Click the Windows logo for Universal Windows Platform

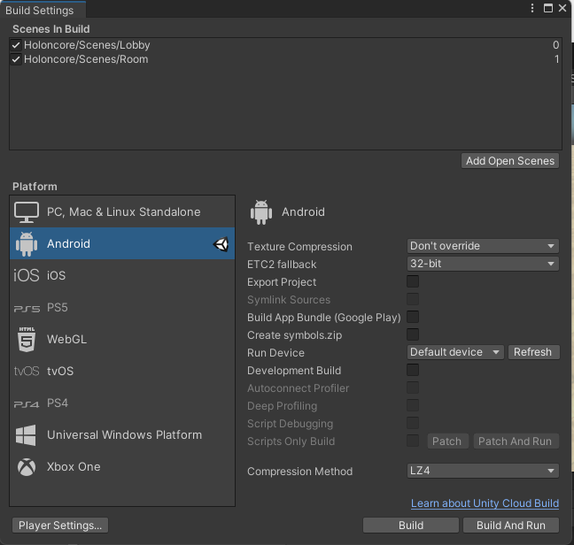pos(26,435)
